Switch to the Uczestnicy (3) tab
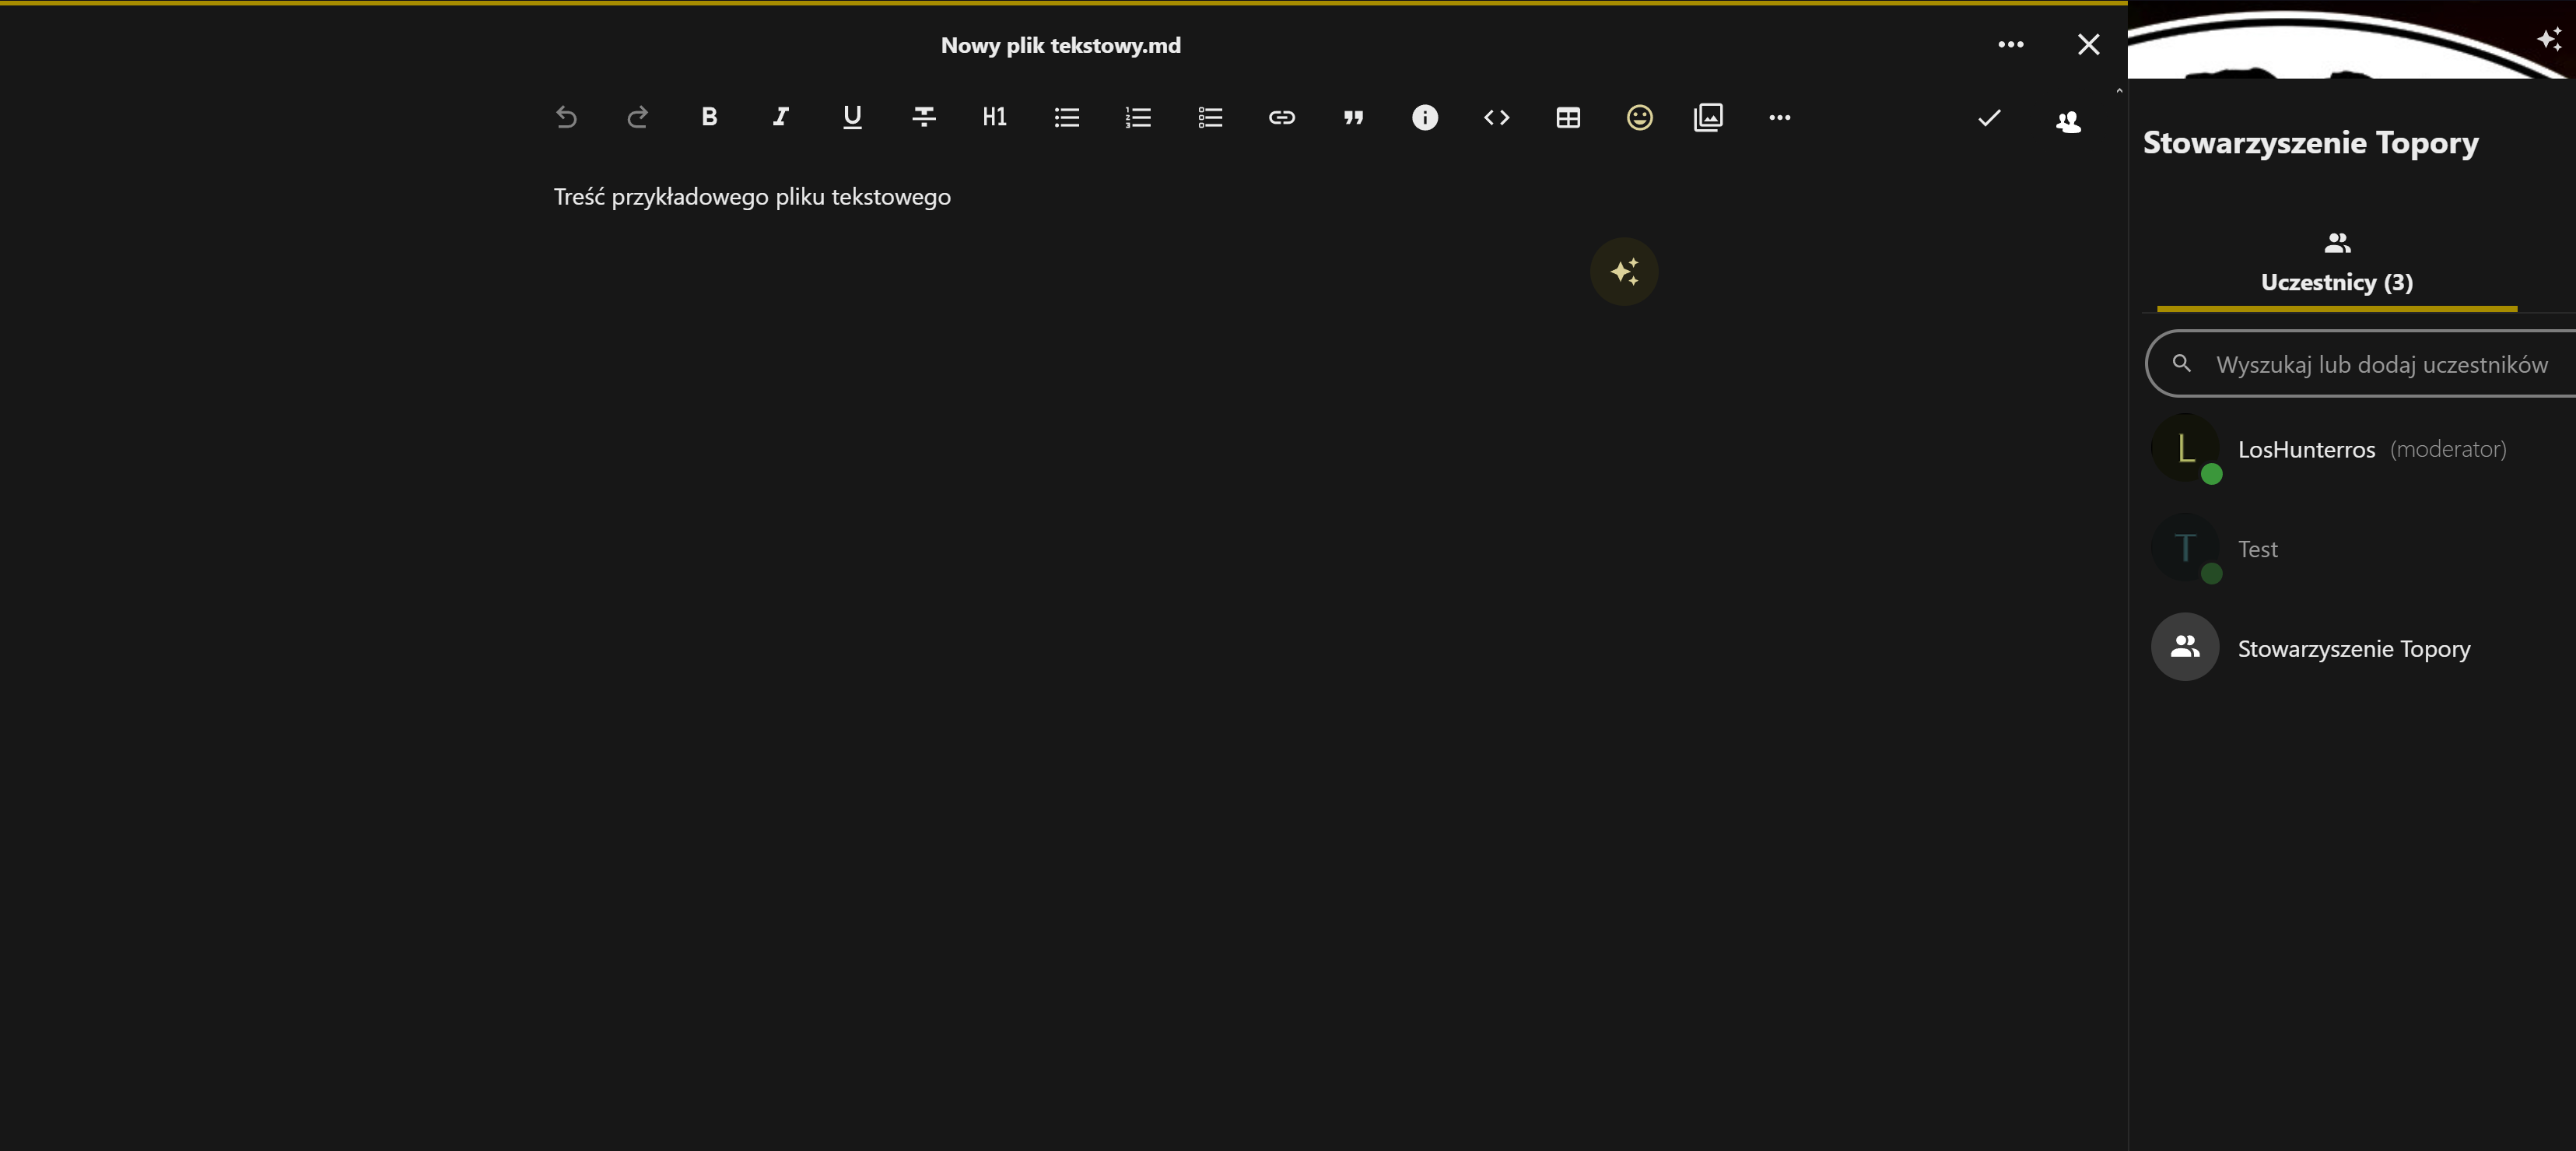This screenshot has height=1151, width=2576. click(x=2336, y=264)
